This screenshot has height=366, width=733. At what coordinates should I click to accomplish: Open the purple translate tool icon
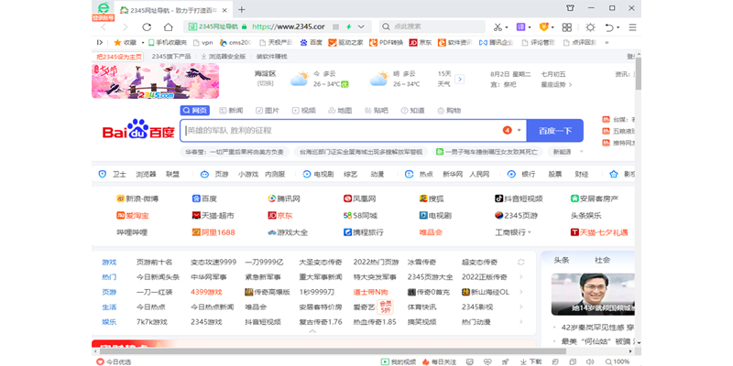tap(520, 27)
